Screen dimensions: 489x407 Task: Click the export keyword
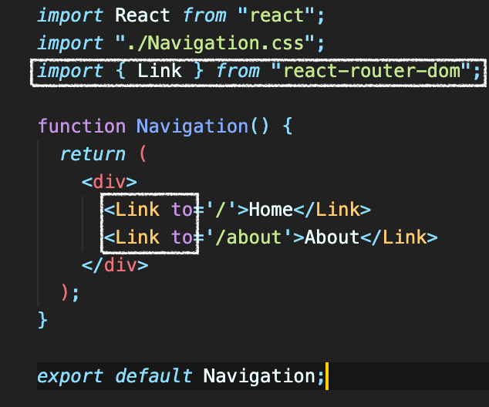(70, 376)
